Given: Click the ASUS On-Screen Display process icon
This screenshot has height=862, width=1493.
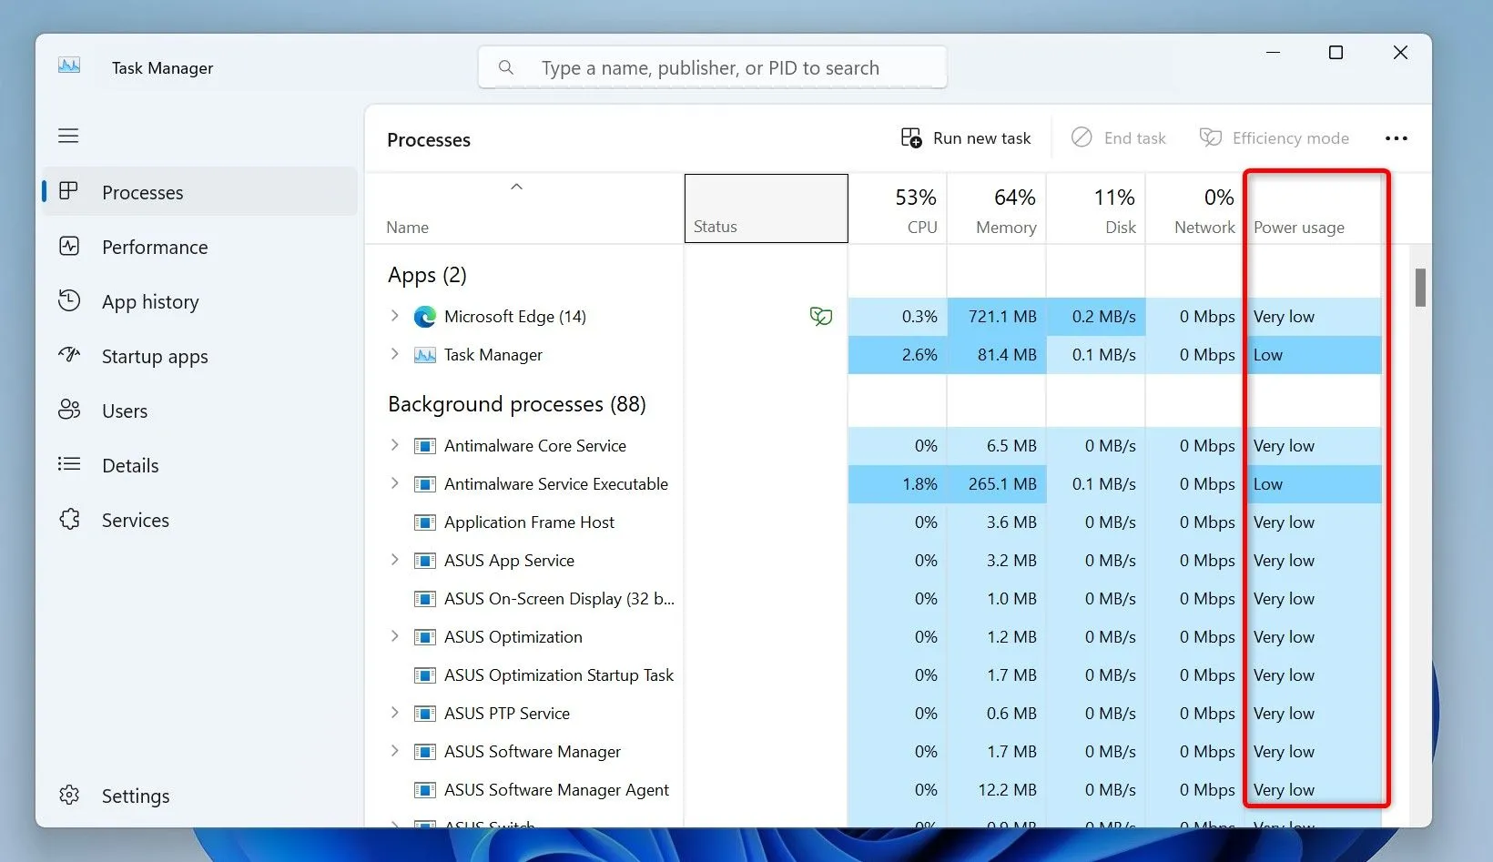Looking at the screenshot, I should click(x=424, y=599).
